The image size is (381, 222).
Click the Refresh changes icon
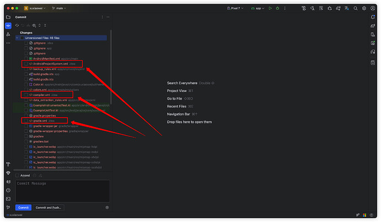[x=17, y=25]
